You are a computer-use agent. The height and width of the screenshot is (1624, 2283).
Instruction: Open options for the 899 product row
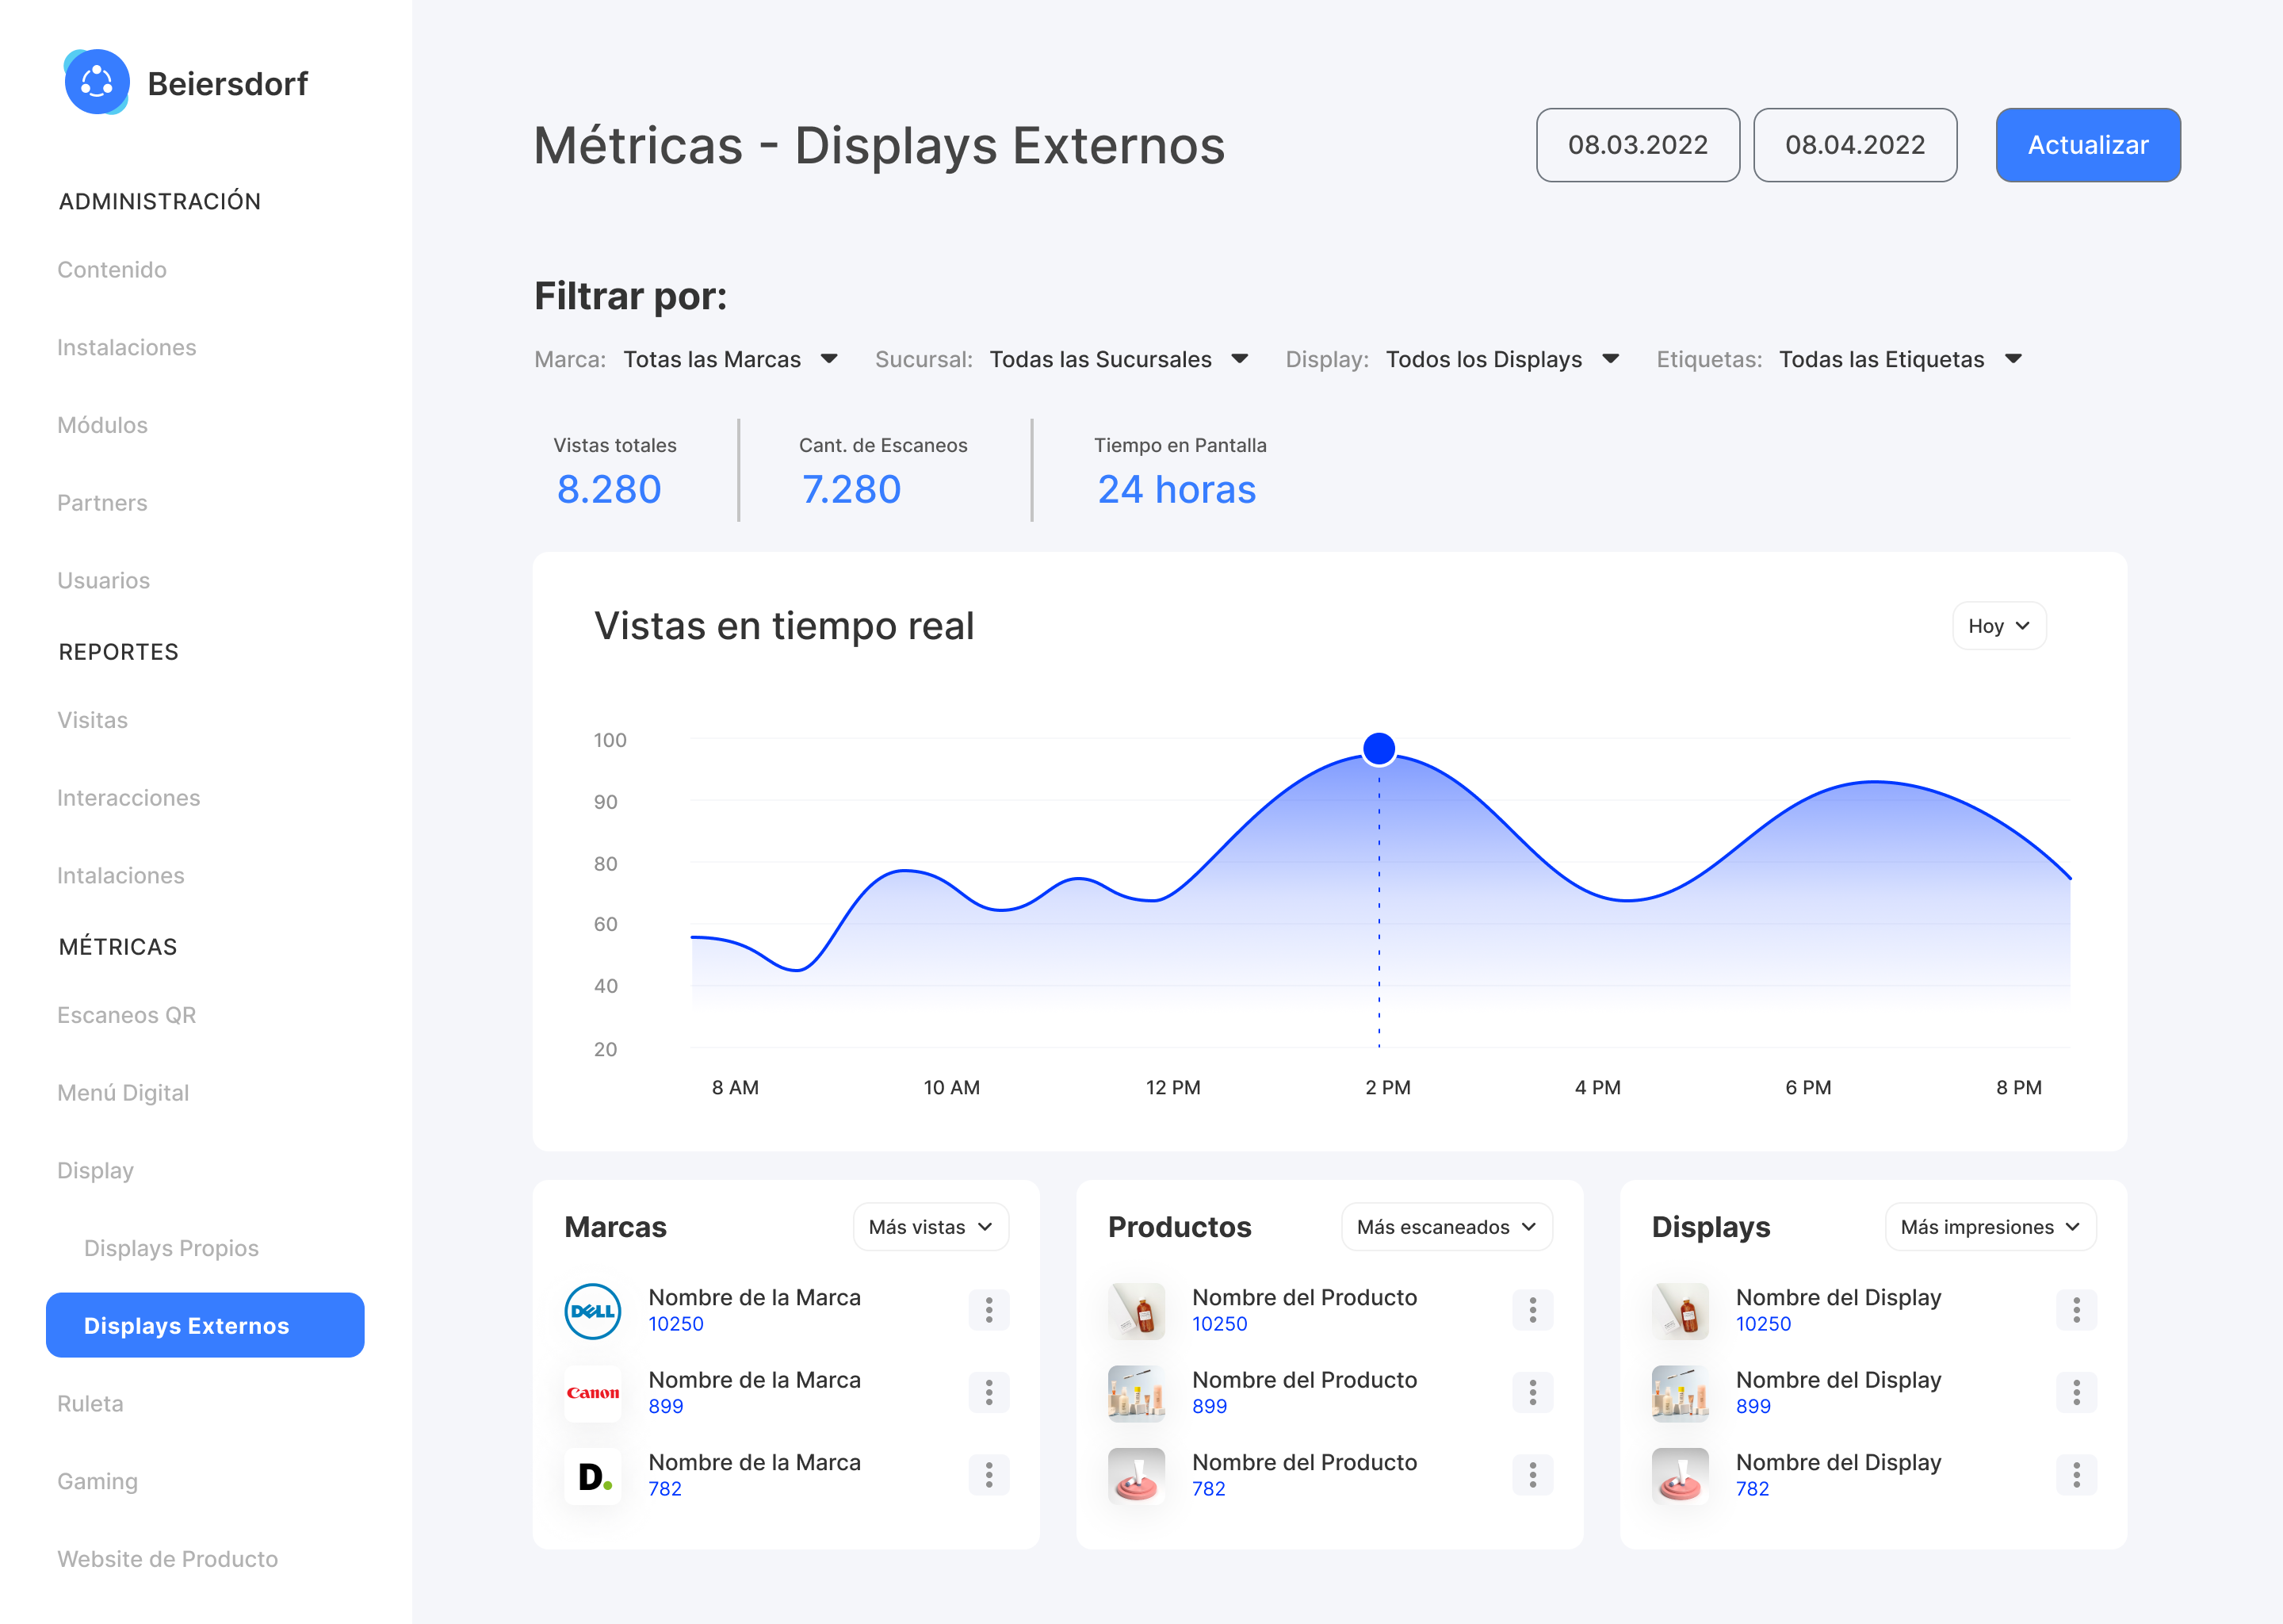click(x=1532, y=1392)
